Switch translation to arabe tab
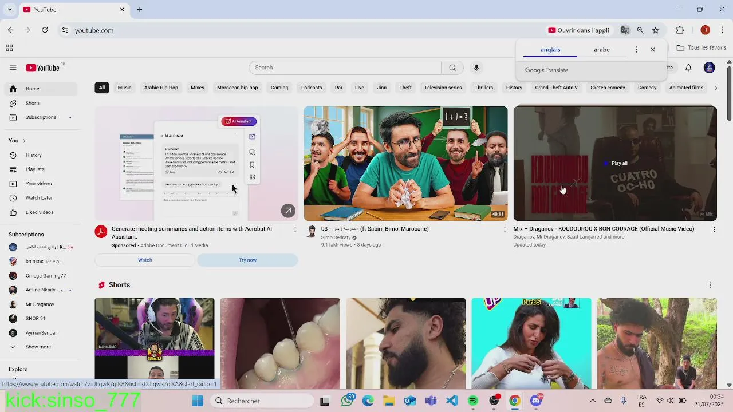 [602, 50]
